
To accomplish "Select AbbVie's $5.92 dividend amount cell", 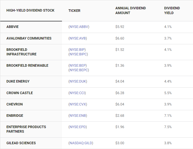I will click(x=120, y=27).
